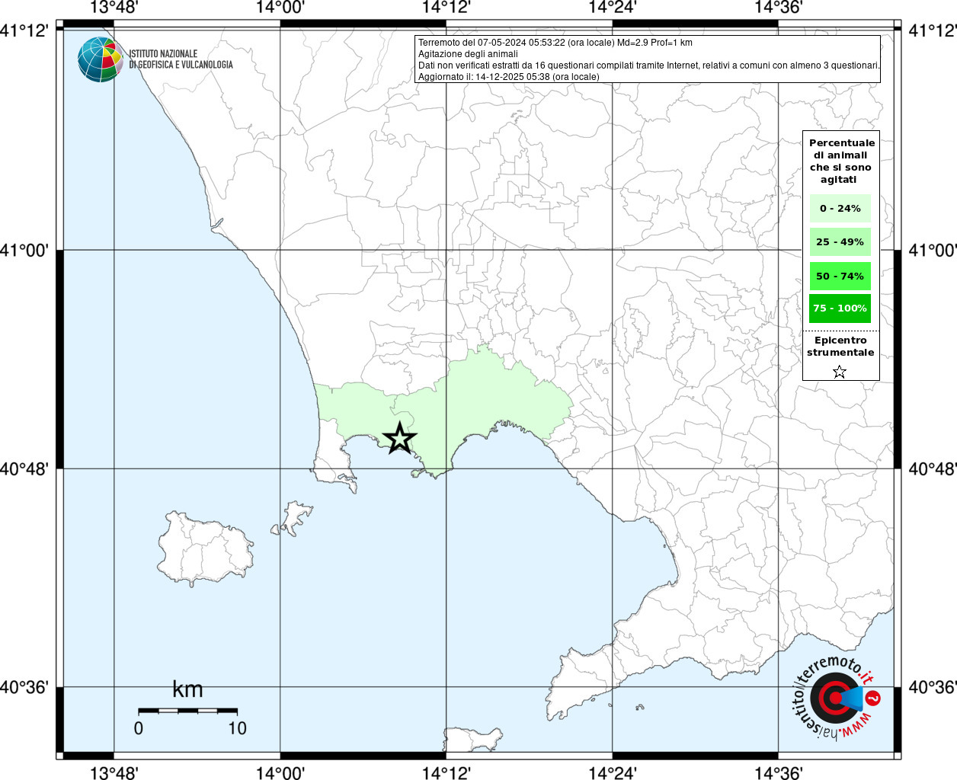
Task: Click the km scale bar
Action: coord(187,711)
